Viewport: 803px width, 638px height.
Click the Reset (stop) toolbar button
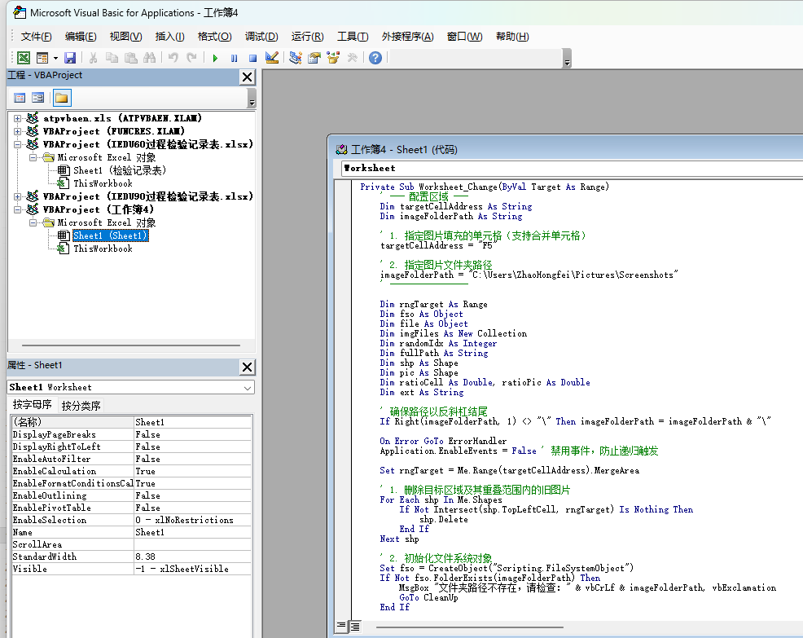tap(252, 58)
